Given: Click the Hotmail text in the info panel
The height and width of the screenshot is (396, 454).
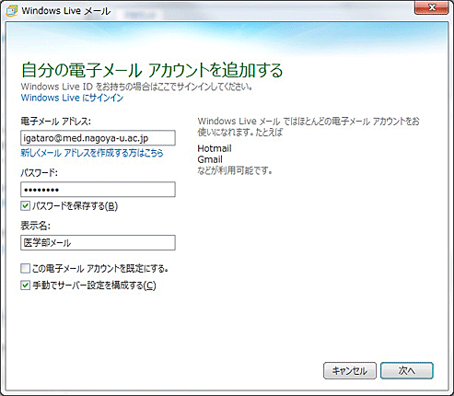Looking at the screenshot, I should pos(215,148).
